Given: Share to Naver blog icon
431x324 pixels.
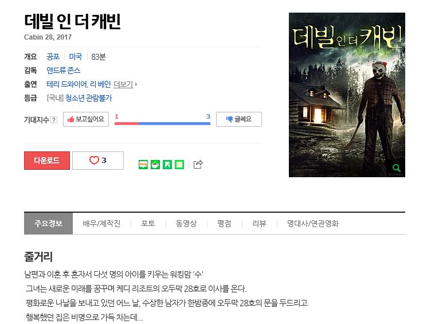Looking at the screenshot, I should coord(143,165).
